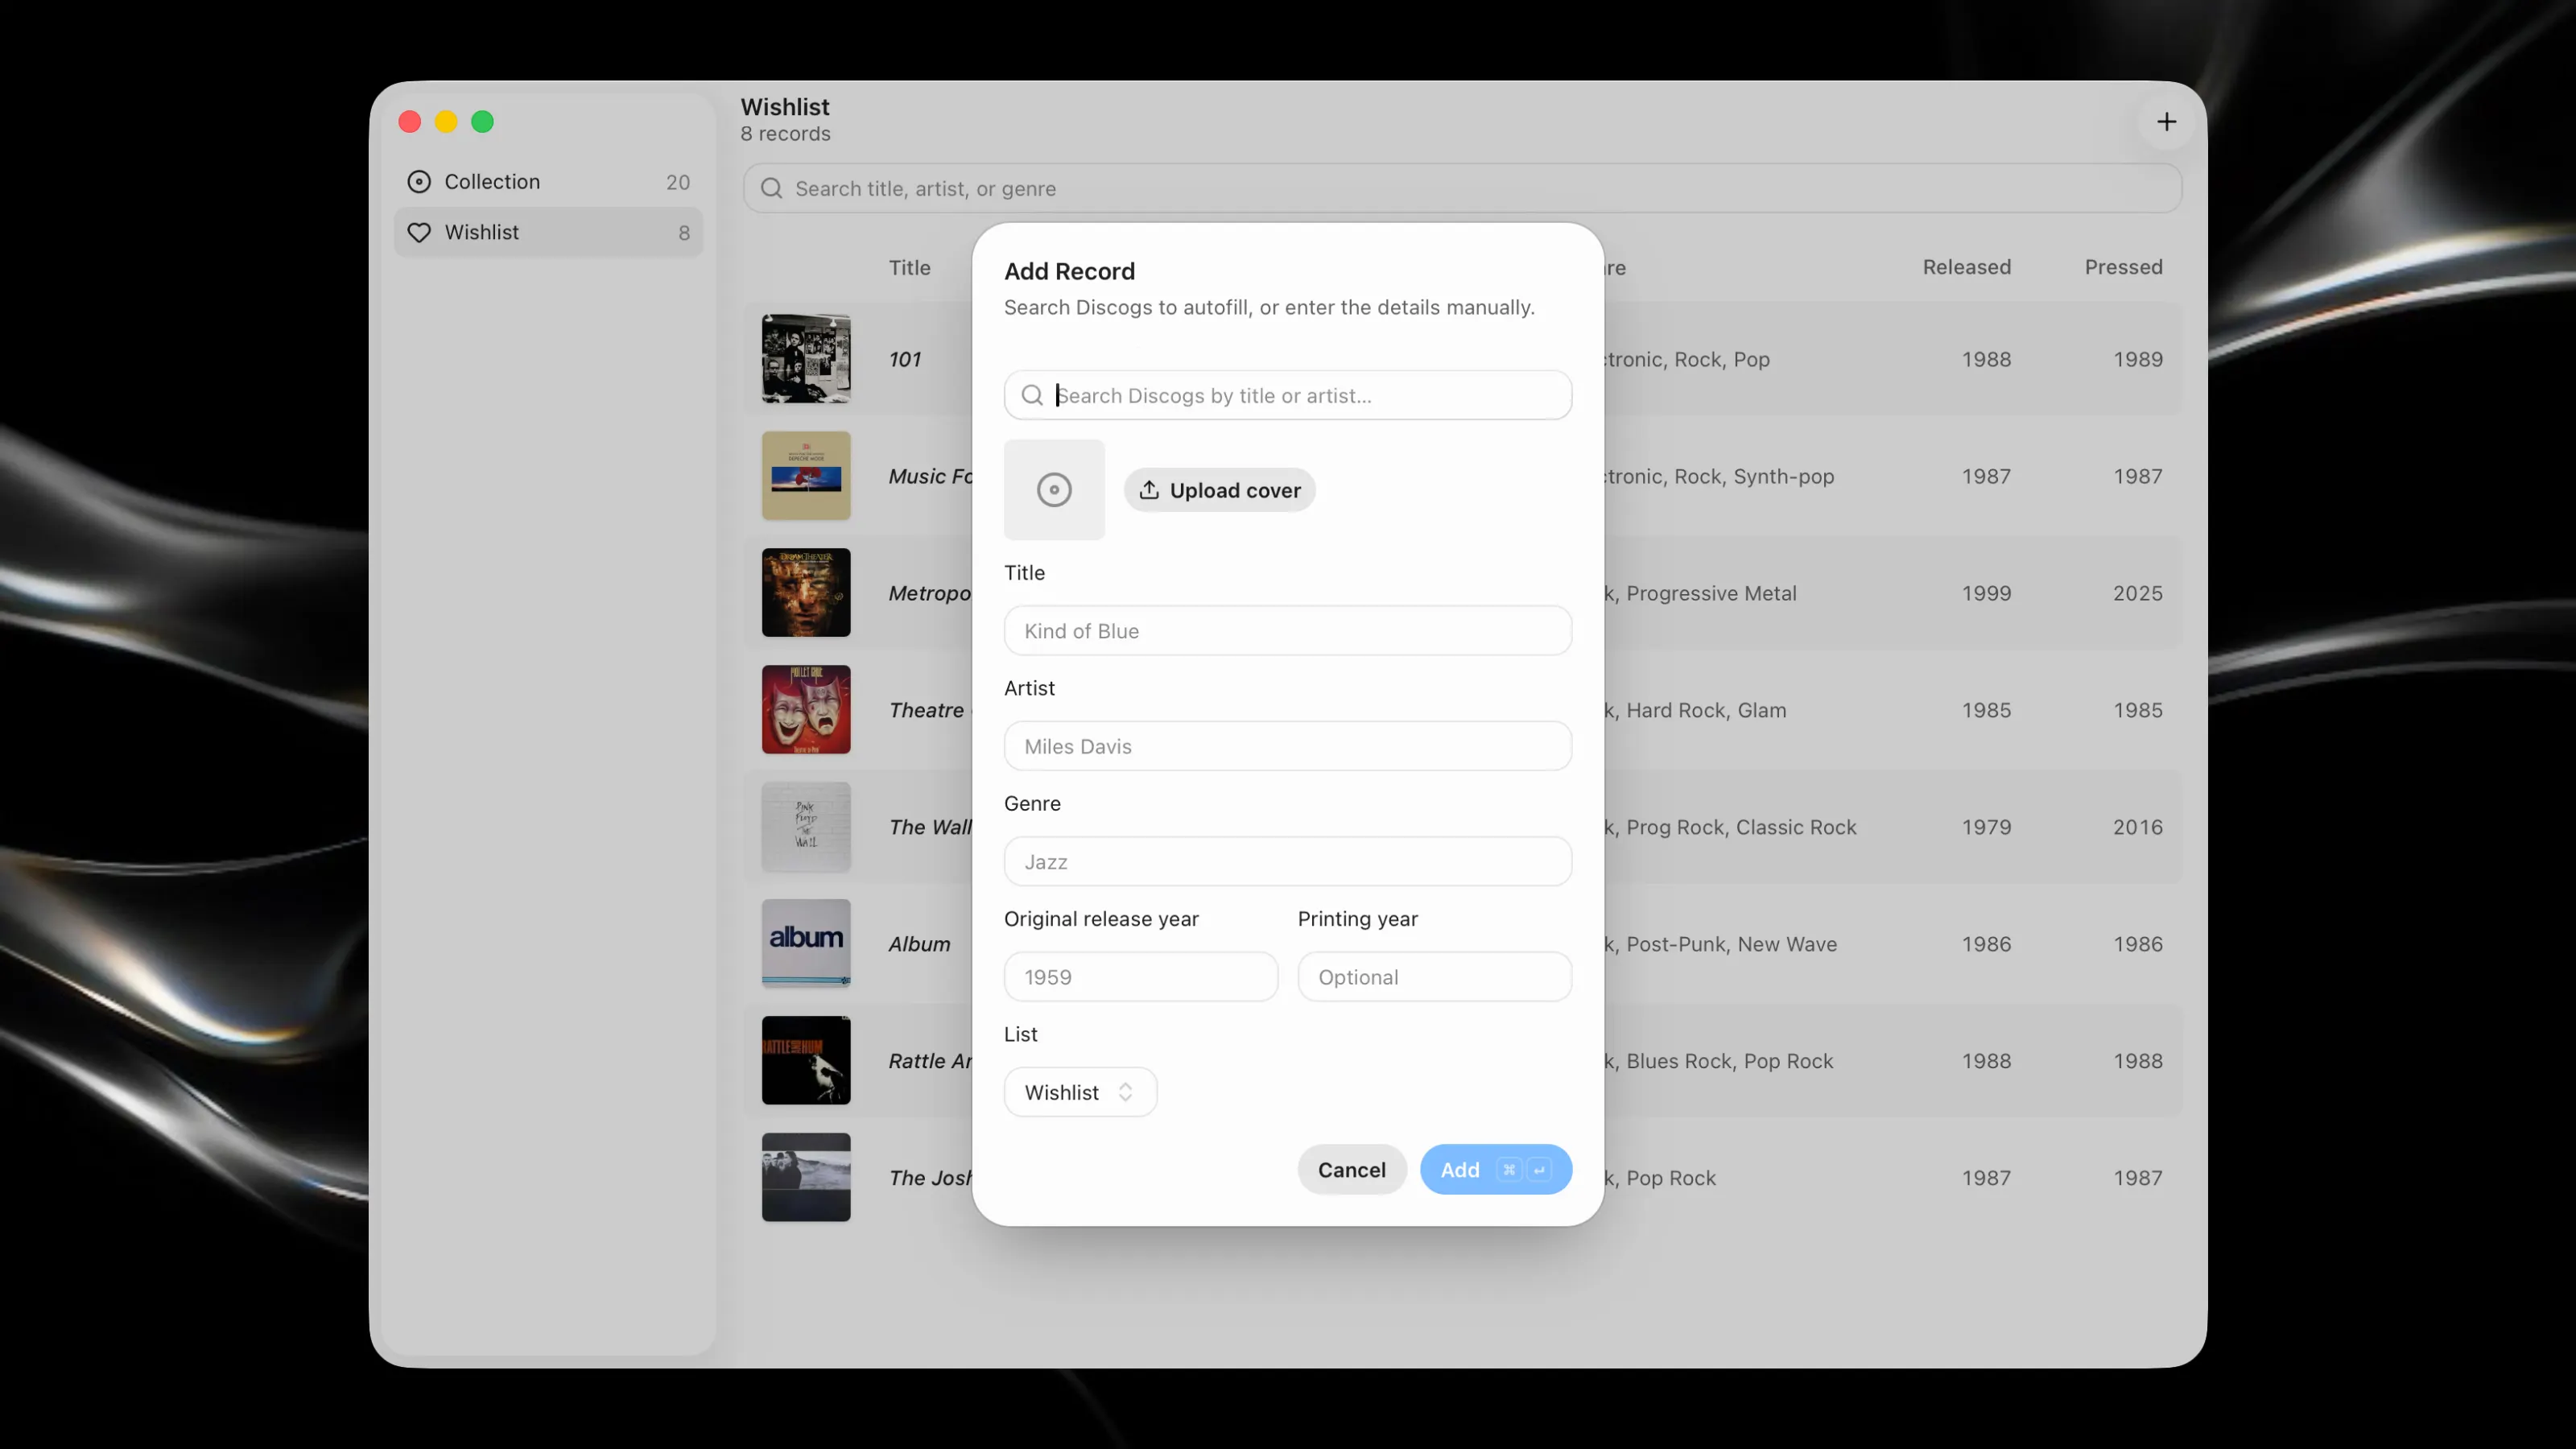The width and height of the screenshot is (2576, 1449).
Task: Click the plus add-record icon
Action: [x=2166, y=122]
